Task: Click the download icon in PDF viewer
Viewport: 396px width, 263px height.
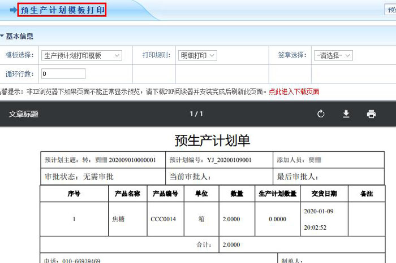Action: pyautogui.click(x=346, y=114)
